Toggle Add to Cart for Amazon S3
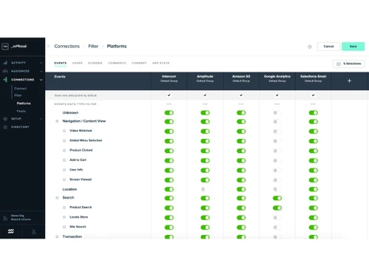369x277 pixels. 241,160
